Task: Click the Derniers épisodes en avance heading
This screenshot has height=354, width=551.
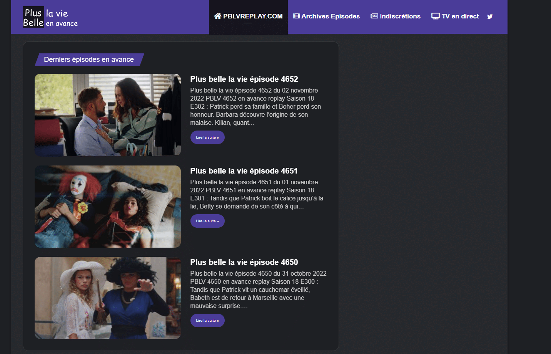Action: click(89, 60)
